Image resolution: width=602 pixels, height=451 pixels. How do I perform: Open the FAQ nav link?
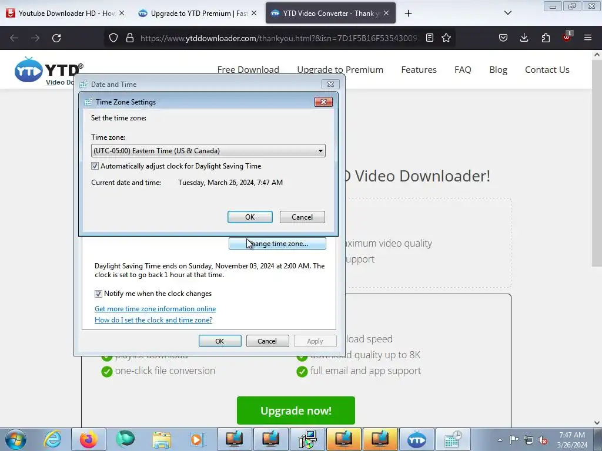pyautogui.click(x=463, y=70)
